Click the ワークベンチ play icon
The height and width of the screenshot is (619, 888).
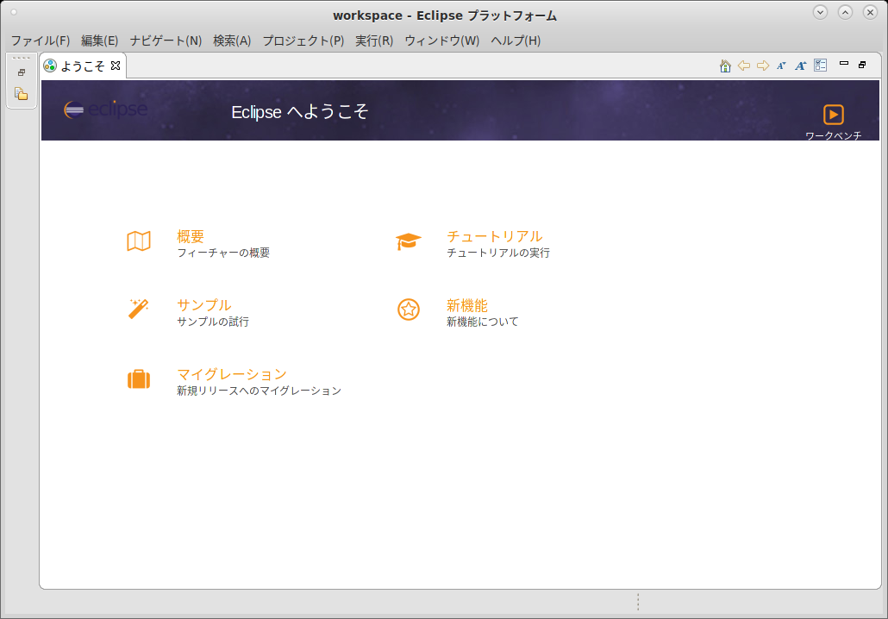[x=833, y=115]
